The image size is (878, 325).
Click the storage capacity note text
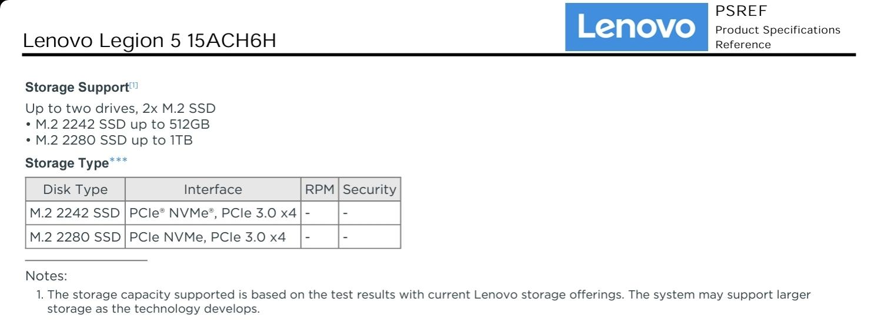click(428, 294)
